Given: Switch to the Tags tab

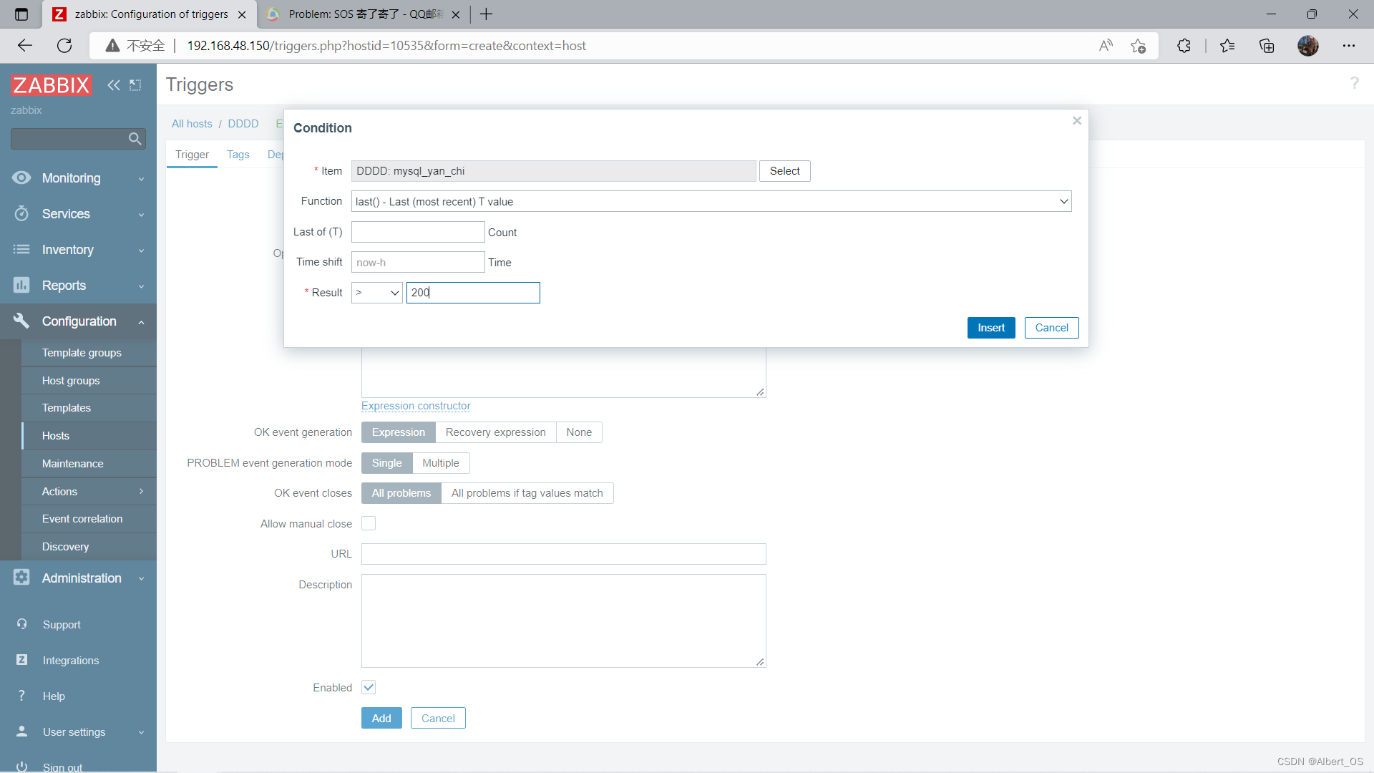Looking at the screenshot, I should click(x=238, y=155).
